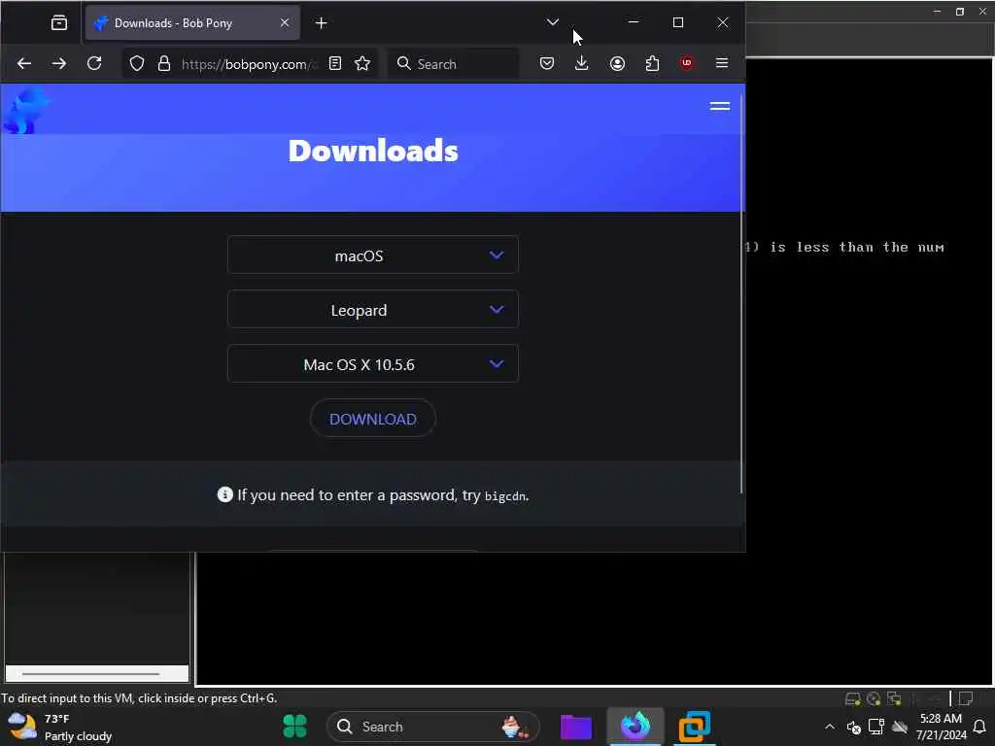The height and width of the screenshot is (746, 995).
Task: Bookmark this page with the star icon
Action: click(x=362, y=63)
